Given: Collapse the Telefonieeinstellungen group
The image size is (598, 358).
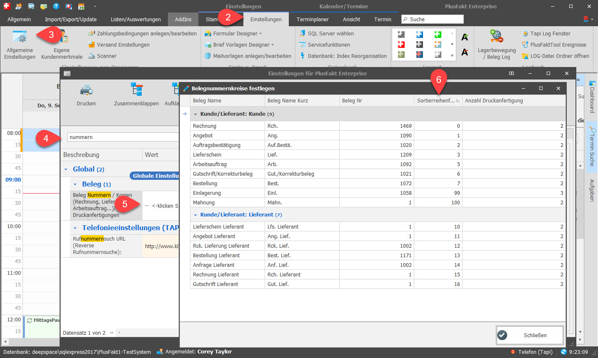Looking at the screenshot, I should (75, 228).
